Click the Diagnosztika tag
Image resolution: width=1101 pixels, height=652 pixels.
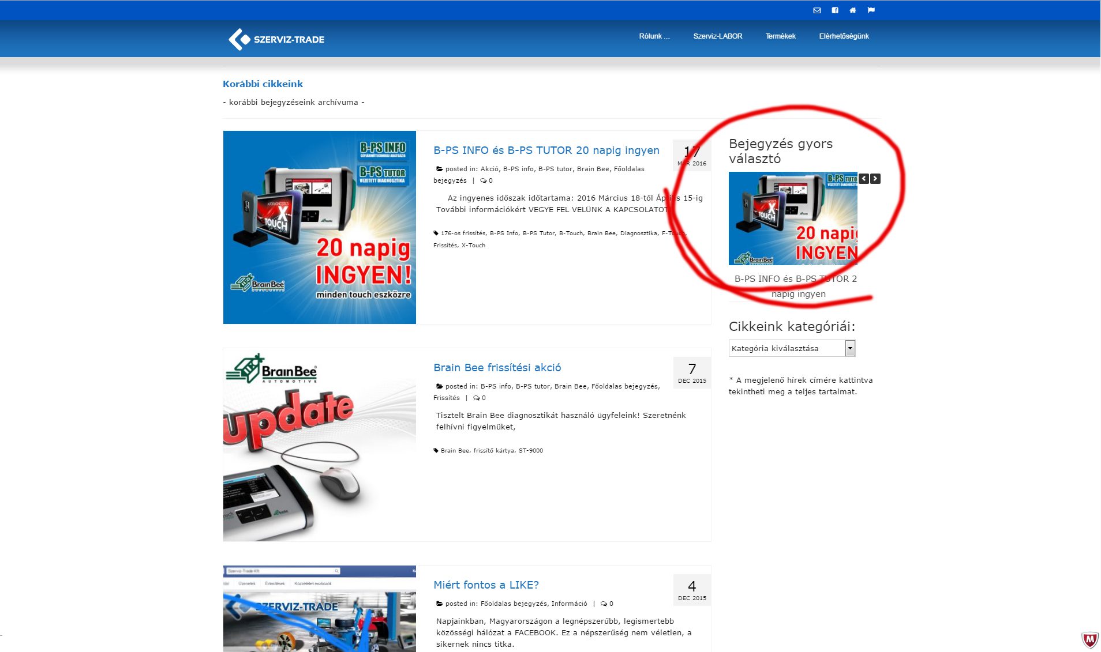coord(638,233)
